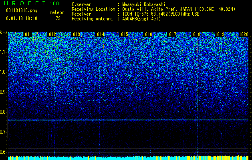This screenshot has width=252, height=160.
Task: Click the antenna text A504HB(yagi 4el)
Action: point(141,19)
